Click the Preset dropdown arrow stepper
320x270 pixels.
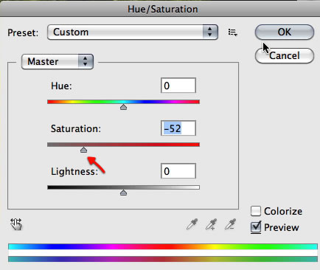[x=210, y=32]
